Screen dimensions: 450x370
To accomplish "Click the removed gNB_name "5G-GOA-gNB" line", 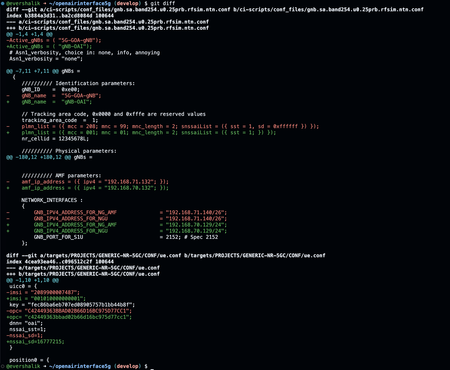I will (x=54, y=96).
